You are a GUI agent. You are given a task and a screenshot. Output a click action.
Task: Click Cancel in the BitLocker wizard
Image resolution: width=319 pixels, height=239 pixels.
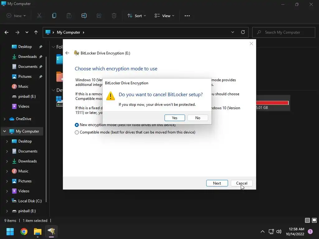242,183
